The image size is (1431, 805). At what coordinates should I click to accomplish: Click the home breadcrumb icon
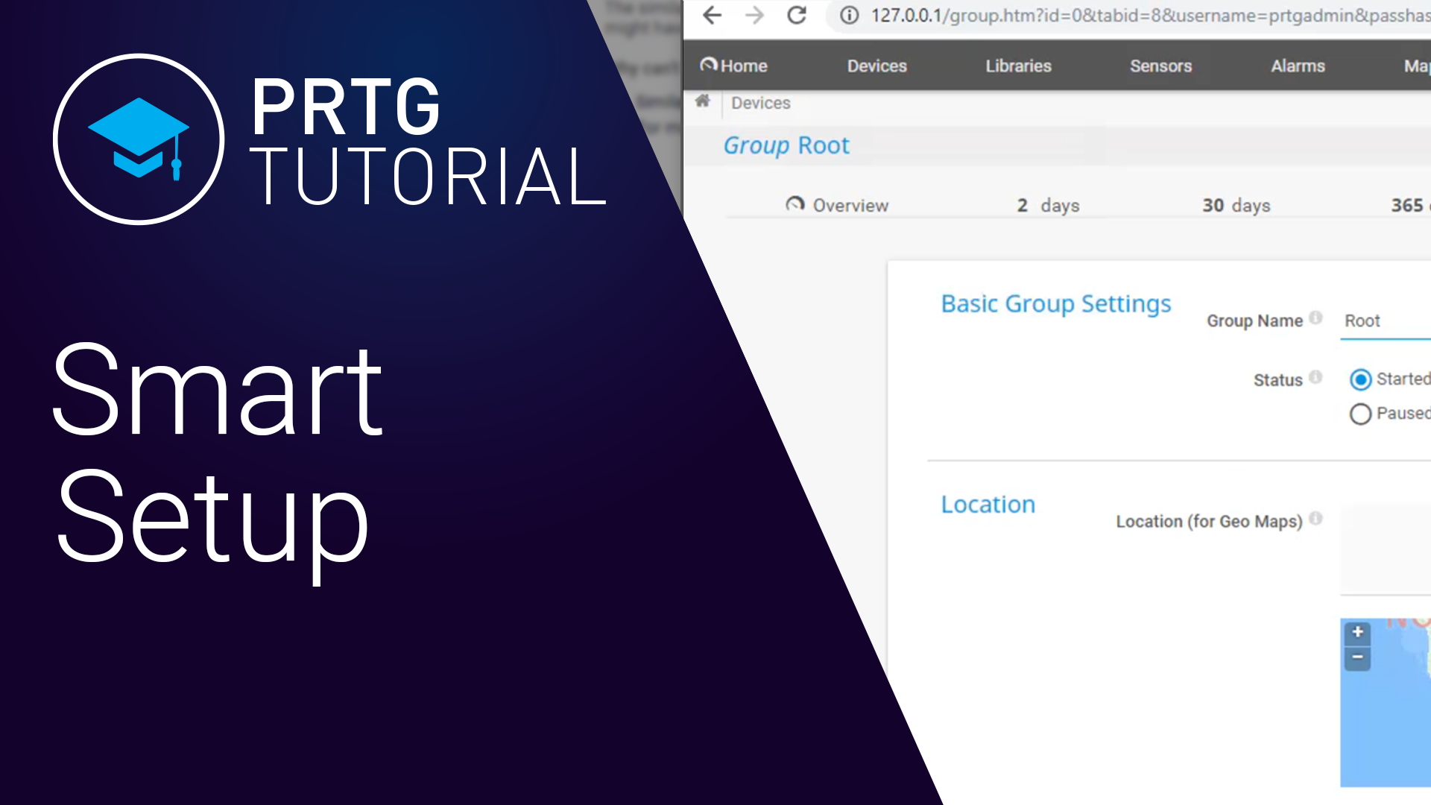(702, 101)
